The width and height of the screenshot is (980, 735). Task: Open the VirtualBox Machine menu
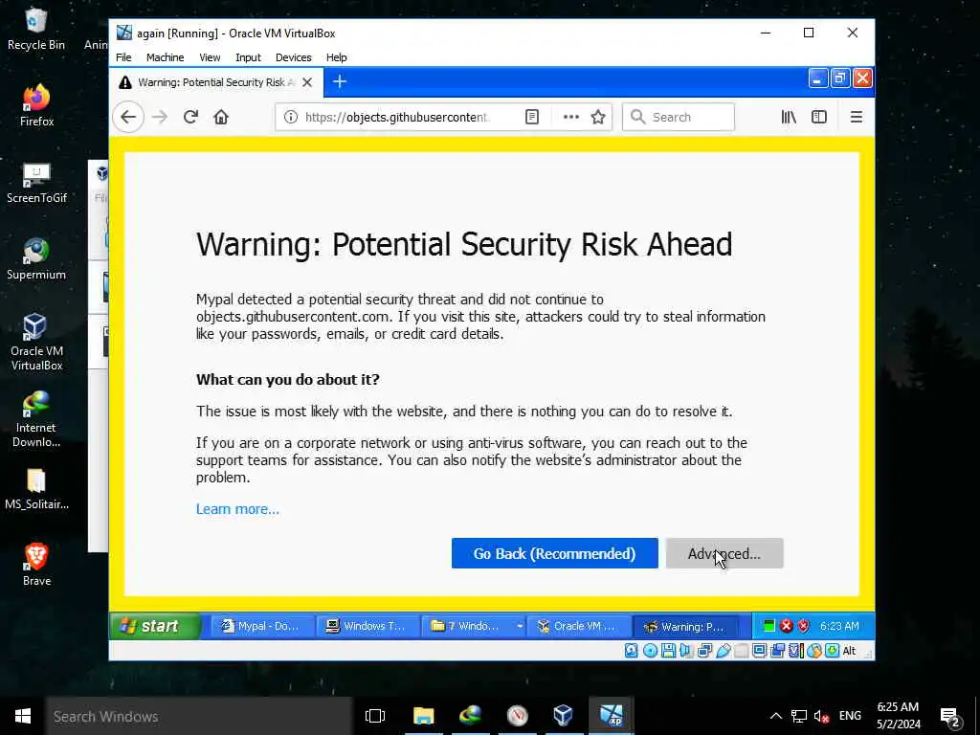[165, 57]
